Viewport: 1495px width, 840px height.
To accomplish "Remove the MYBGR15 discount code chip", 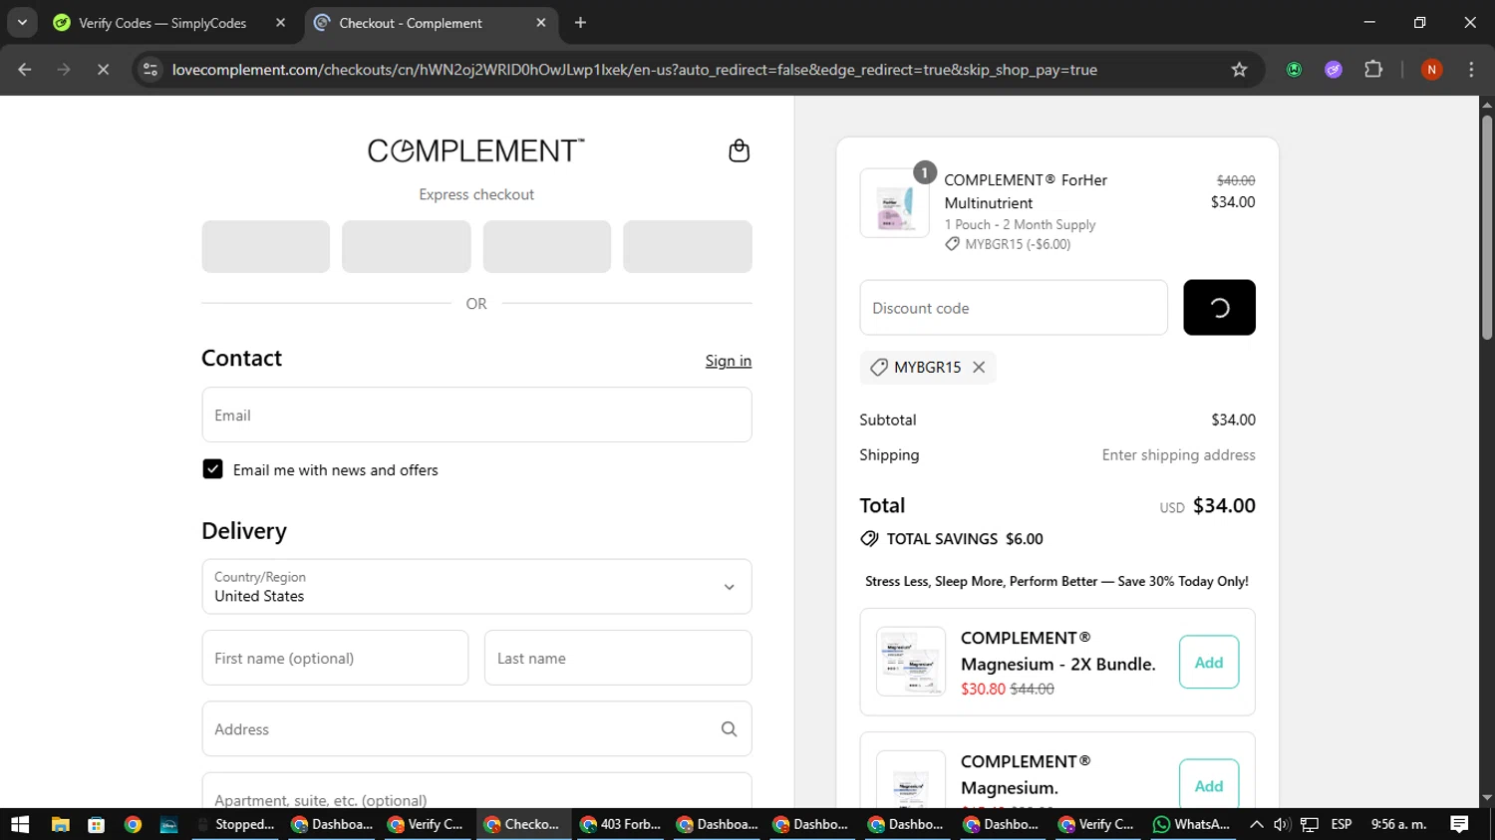I will point(979,367).
